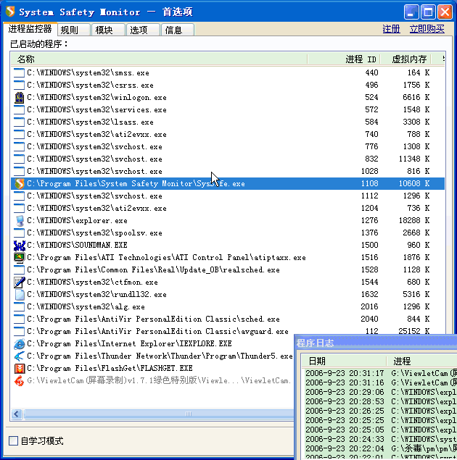Select the svchost.exe row with ID 832
The image size is (457, 460).
[x=228, y=159]
